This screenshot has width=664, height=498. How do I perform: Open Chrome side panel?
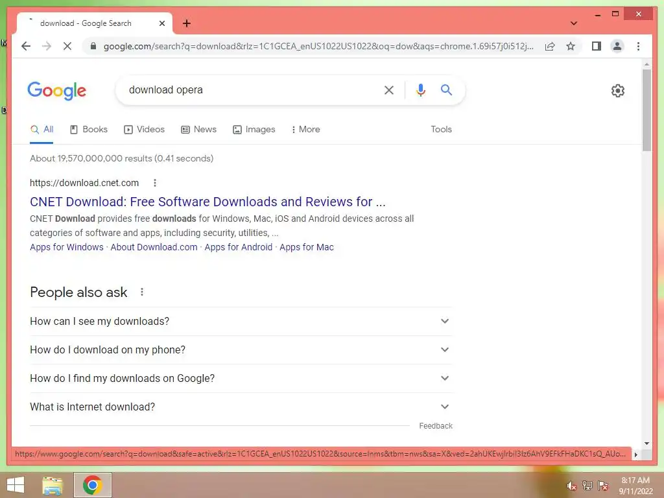pos(597,46)
